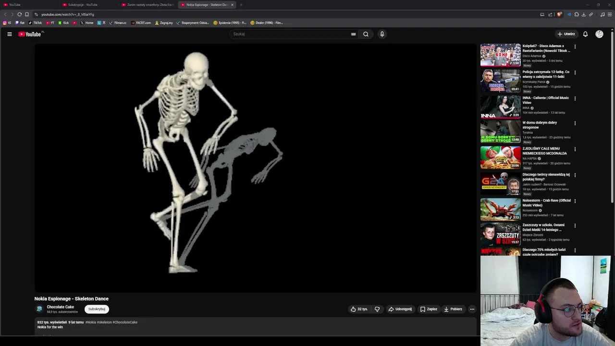Open the browser extensions puzzle icon

tap(577, 14)
